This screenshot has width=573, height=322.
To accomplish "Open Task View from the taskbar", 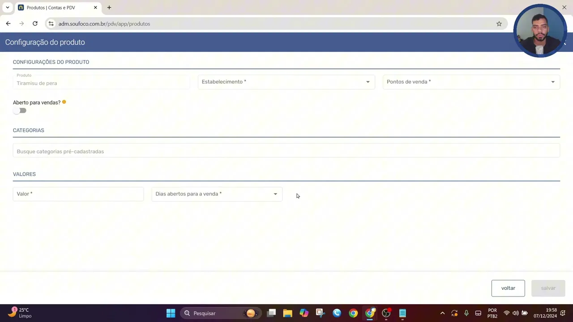I will pos(271,313).
